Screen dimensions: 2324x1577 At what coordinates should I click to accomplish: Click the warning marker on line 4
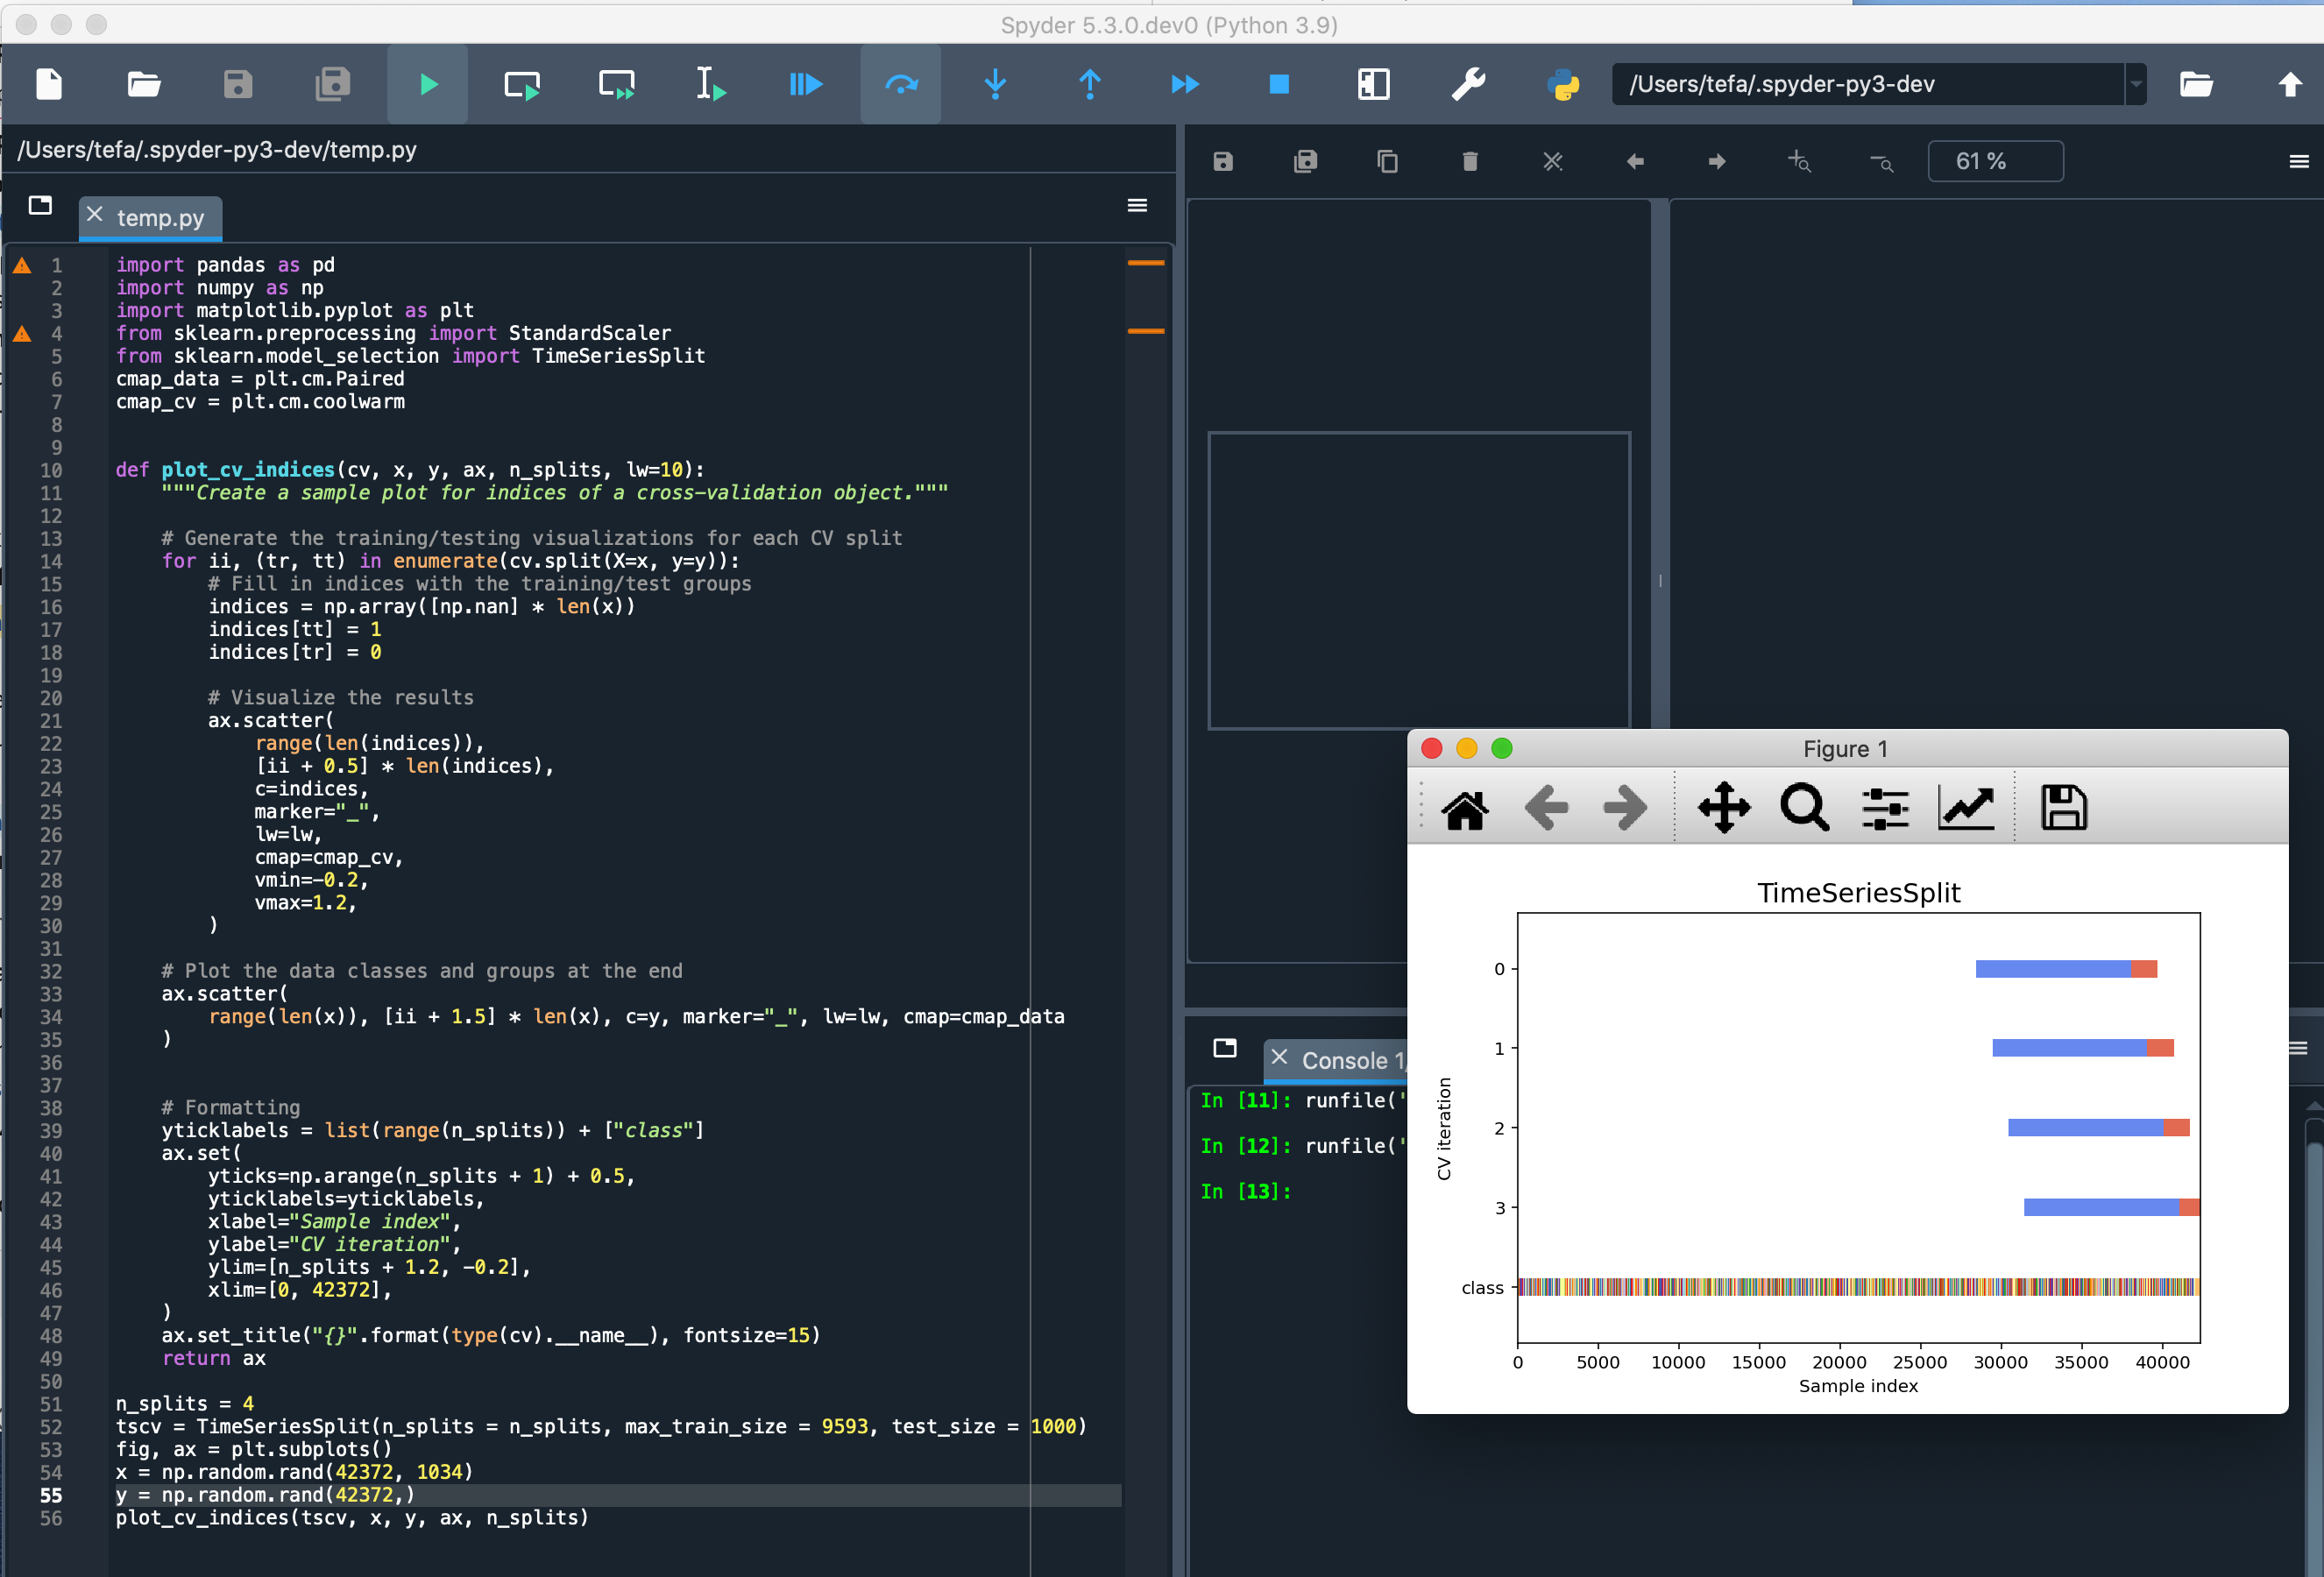point(21,334)
